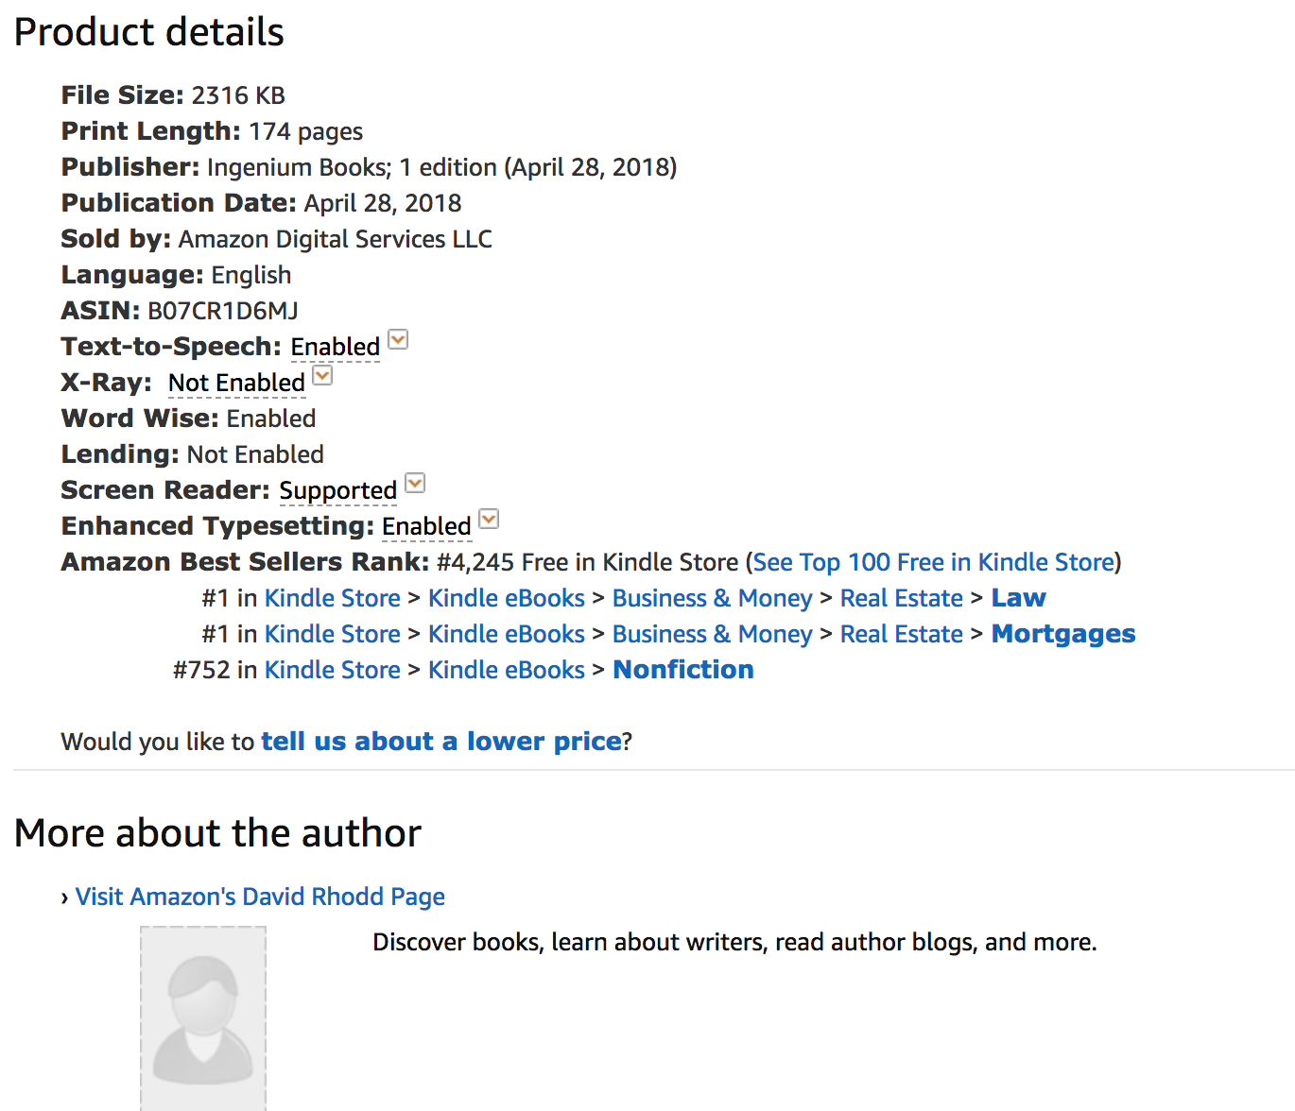Open the Real Estate link in the Law ranking row
Image resolution: width=1295 pixels, height=1111 pixels.
[901, 597]
